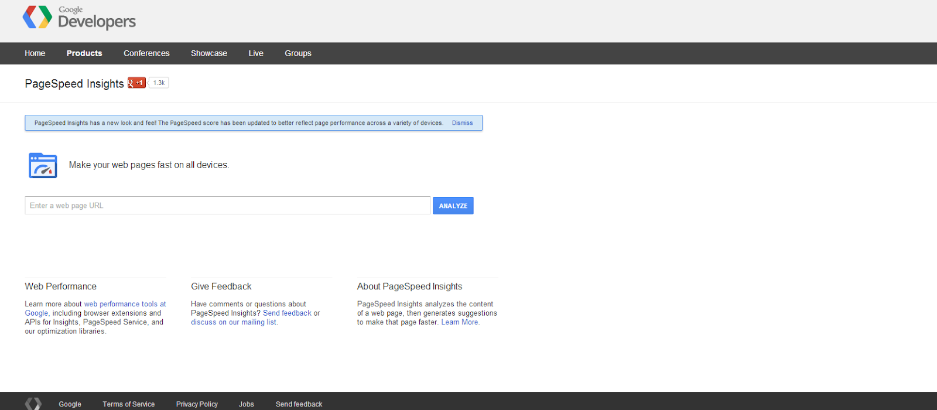Open the discuss on our mailing list link

coord(234,322)
